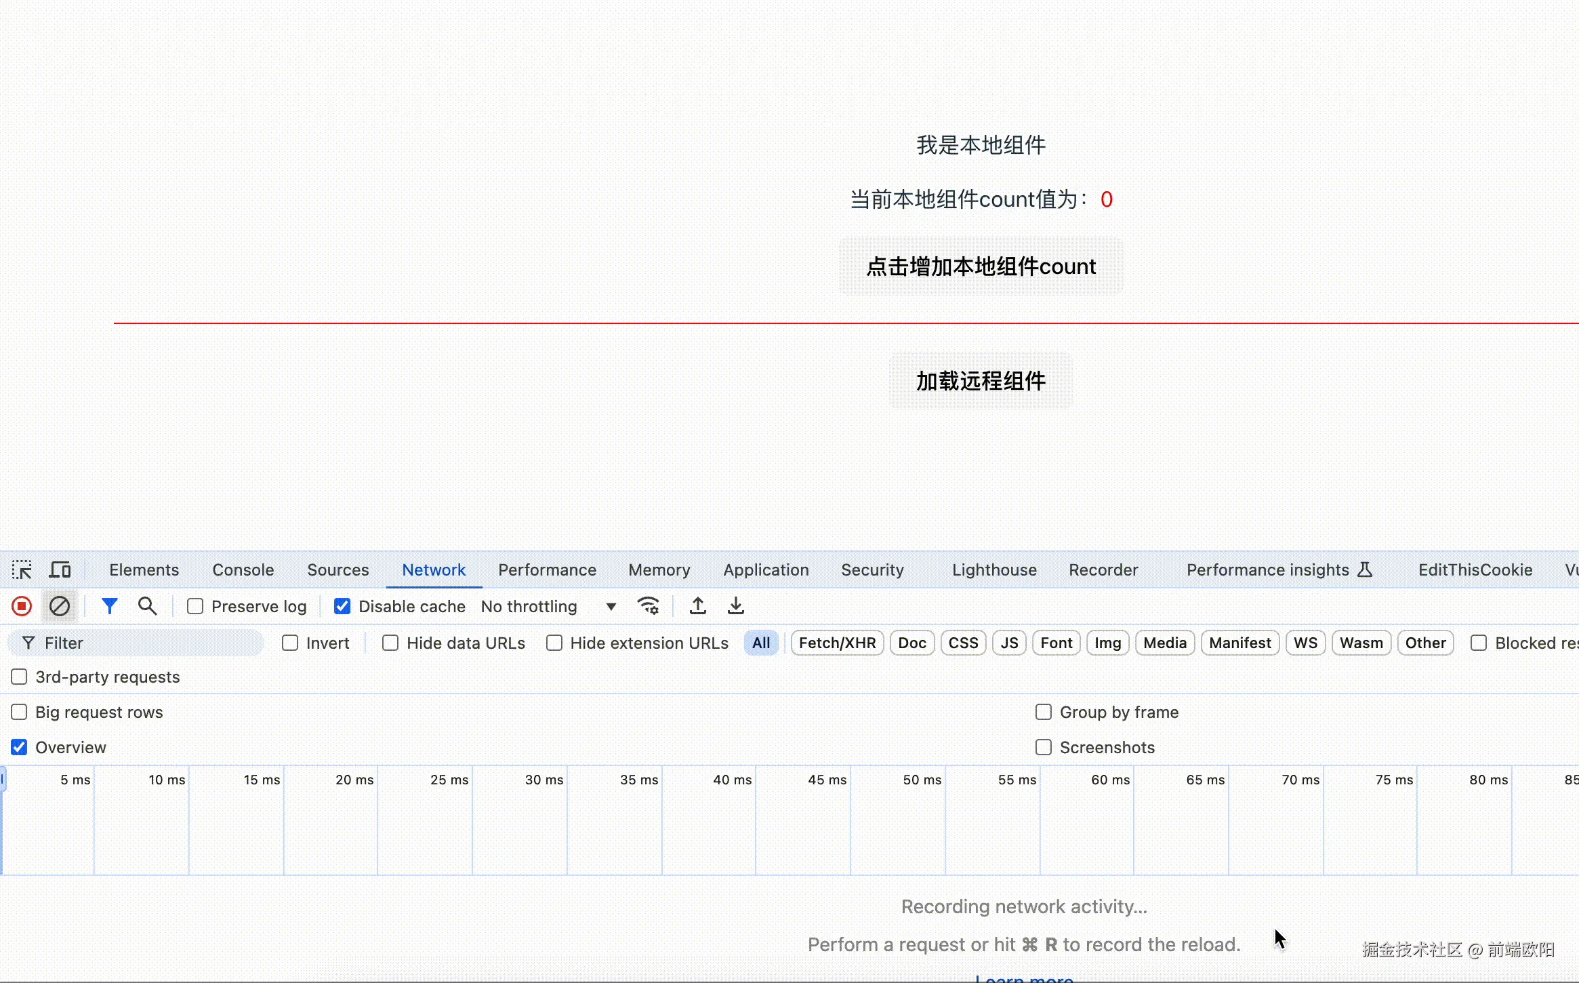Viewport: 1579px width, 983px height.
Task: Import a HAR file with the upload icon
Action: coord(697,606)
